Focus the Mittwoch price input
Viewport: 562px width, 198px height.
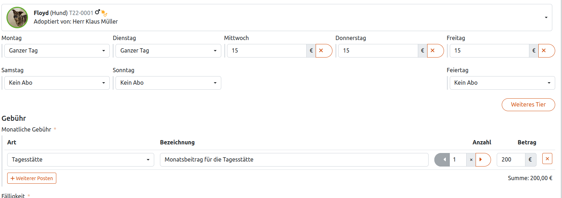pos(266,51)
